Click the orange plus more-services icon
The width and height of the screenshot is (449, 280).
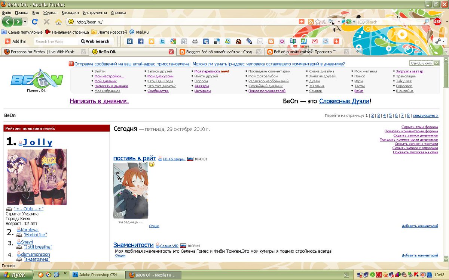coord(336,41)
